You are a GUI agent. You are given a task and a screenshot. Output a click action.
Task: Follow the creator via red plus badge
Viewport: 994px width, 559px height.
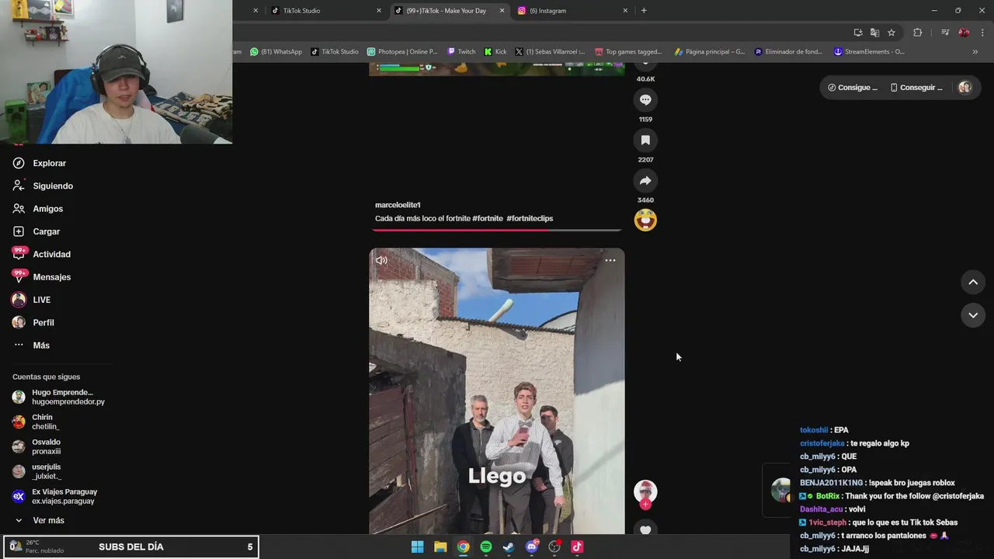click(645, 505)
